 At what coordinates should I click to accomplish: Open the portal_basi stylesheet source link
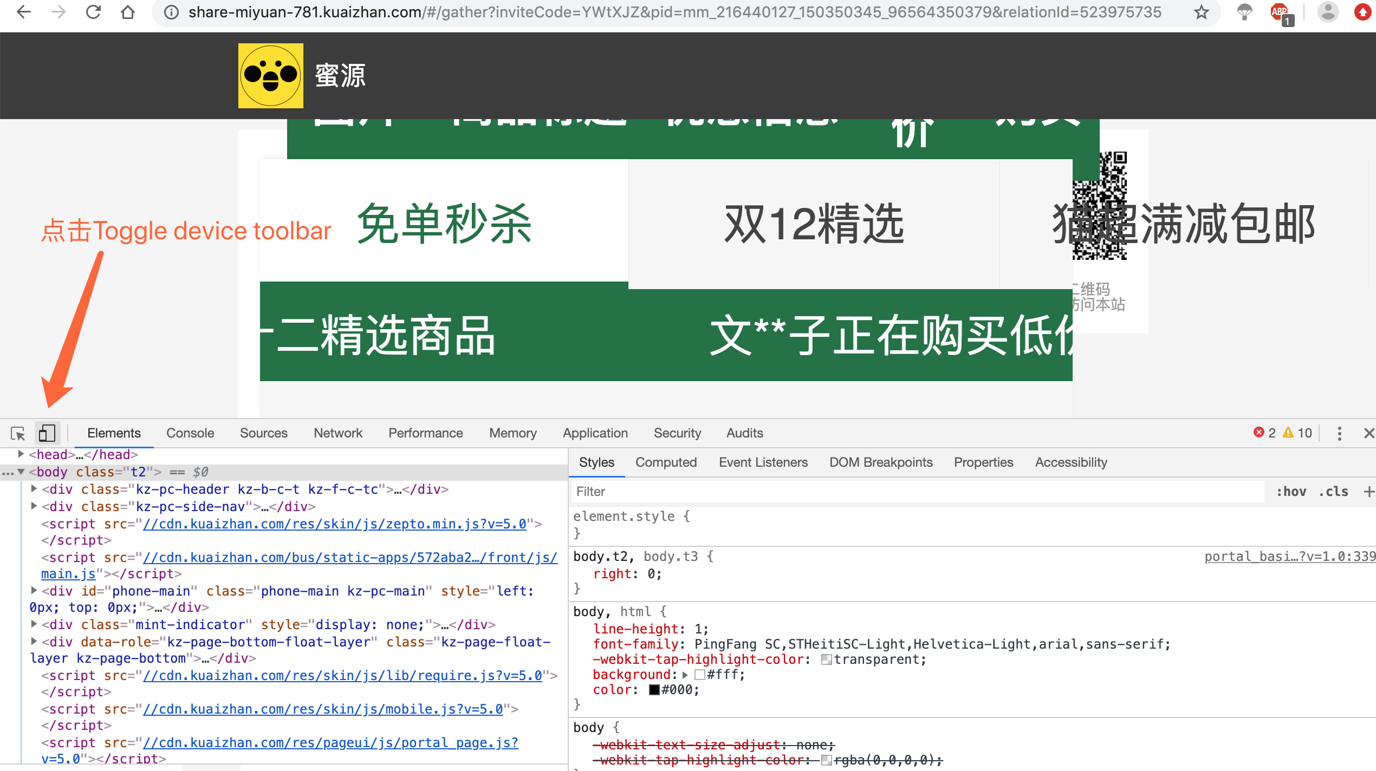tap(1289, 557)
